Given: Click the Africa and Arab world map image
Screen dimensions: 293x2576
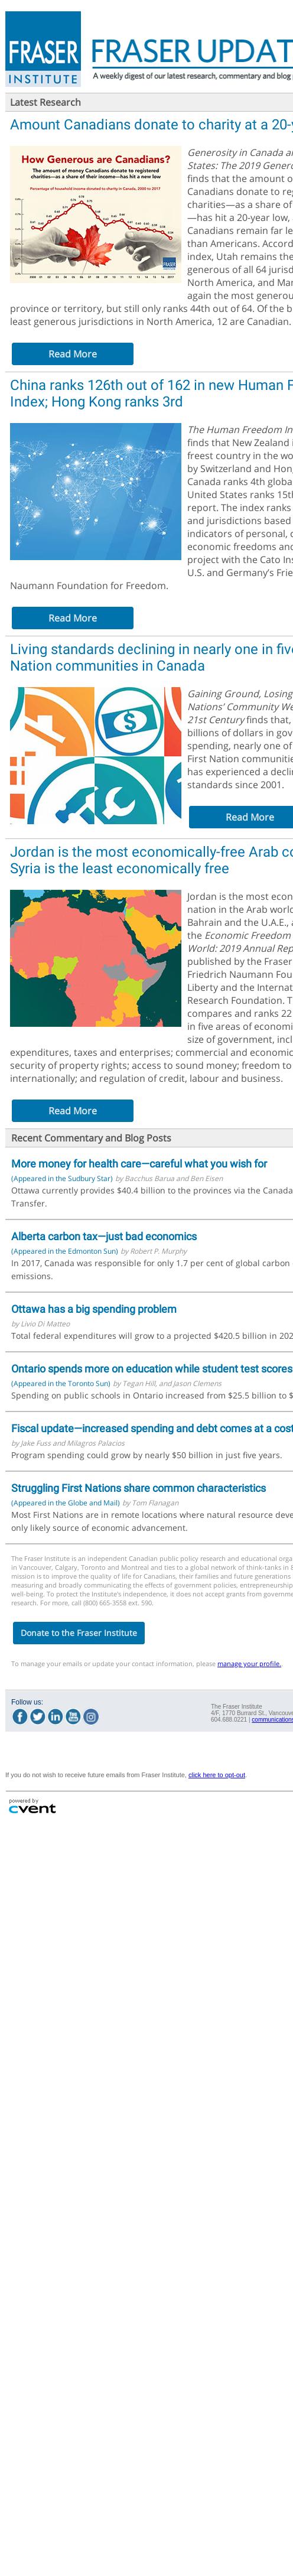Looking at the screenshot, I should point(95,958).
